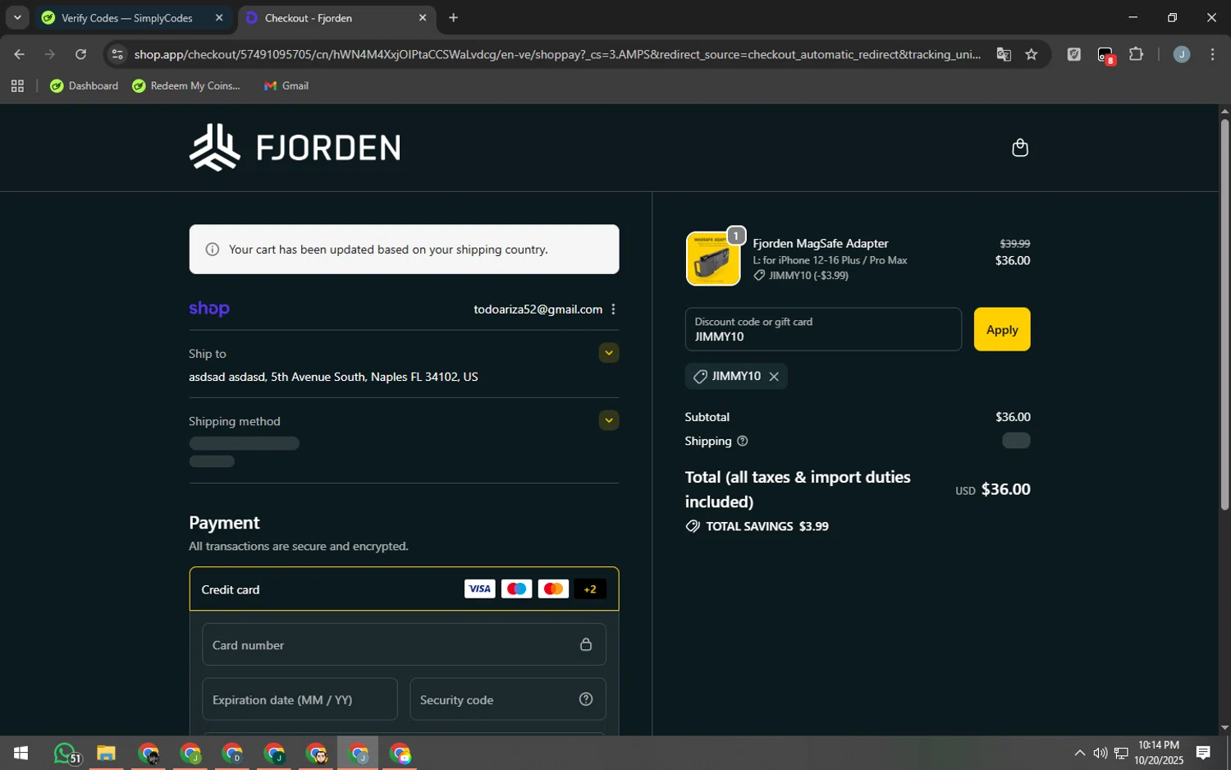Viewport: 1231px width, 770px height.
Task: Focus the Card number field
Action: pyautogui.click(x=404, y=644)
